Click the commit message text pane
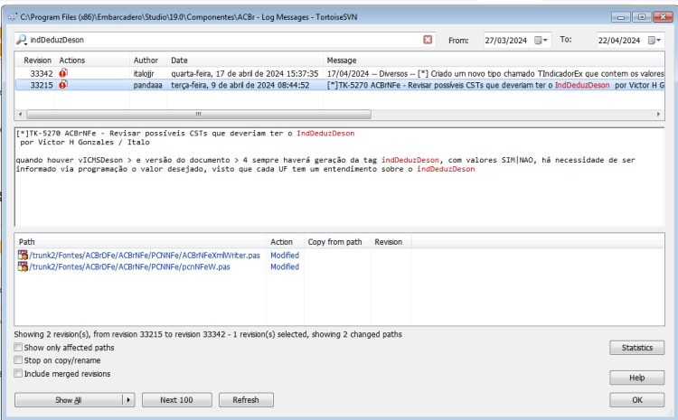Screen dimensions: 678x420 click(x=339, y=177)
